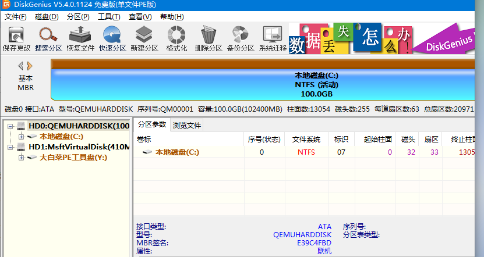Click the QEMUHARDDISK model value in details
Image resolution: width=484 pixels, height=257 pixels.
302,235
